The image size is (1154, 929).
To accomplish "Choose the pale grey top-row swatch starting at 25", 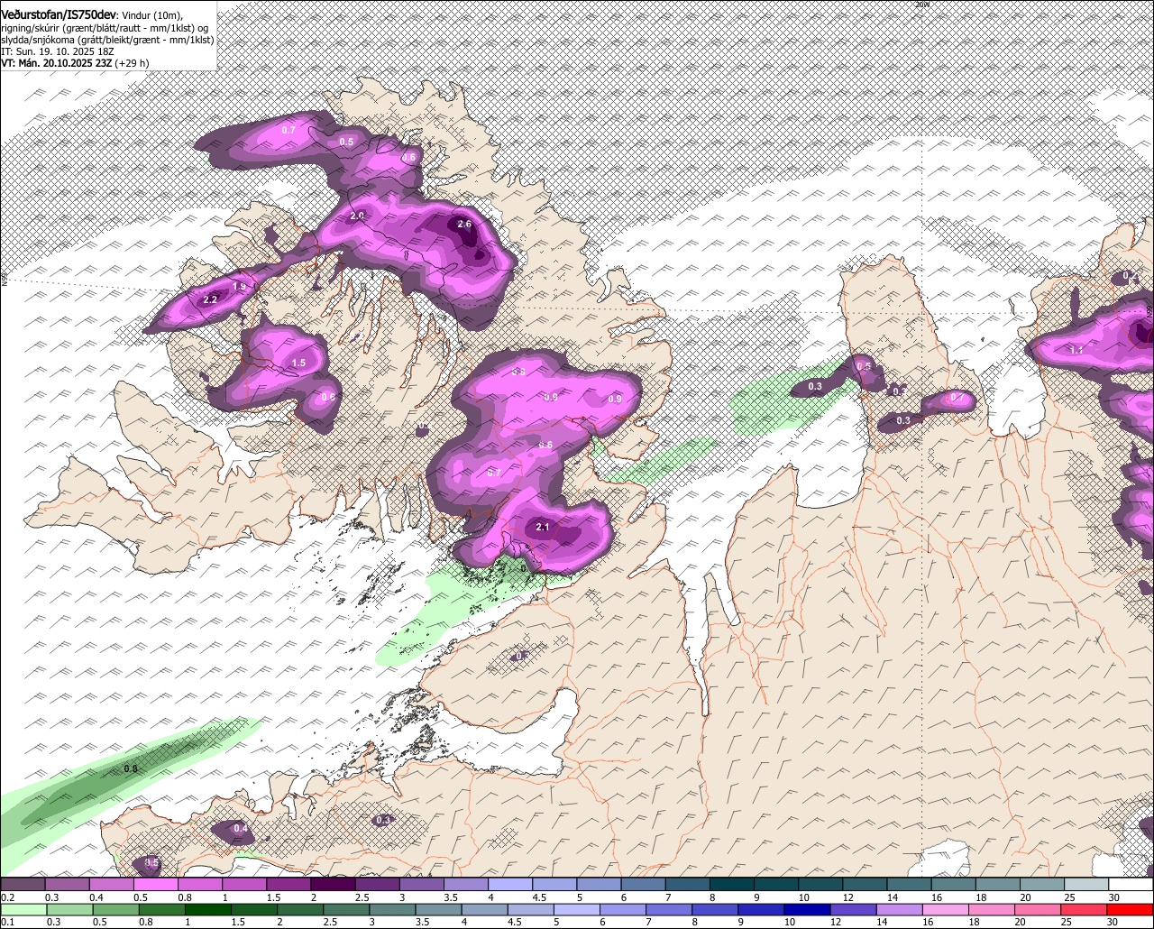I will click(x=1087, y=885).
